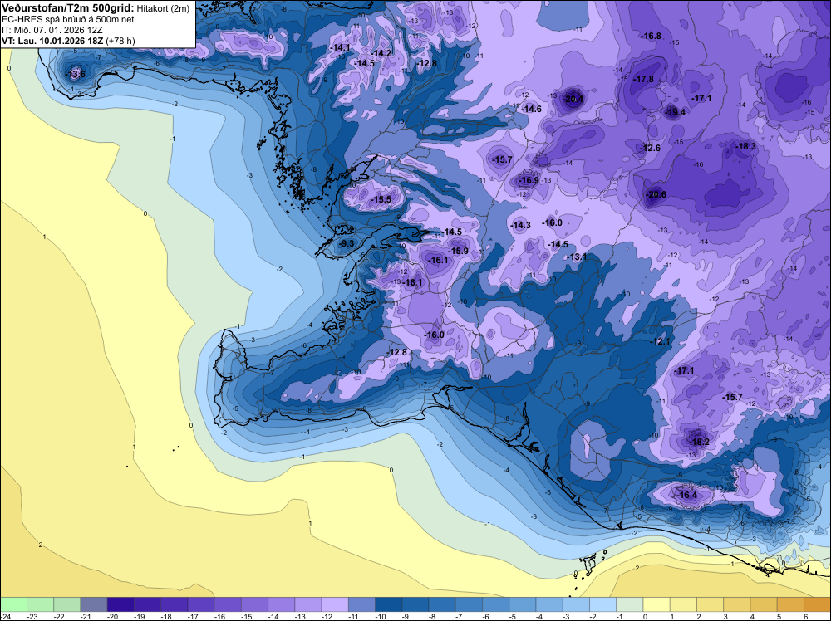Click the -18.2 temperature value

(x=699, y=442)
